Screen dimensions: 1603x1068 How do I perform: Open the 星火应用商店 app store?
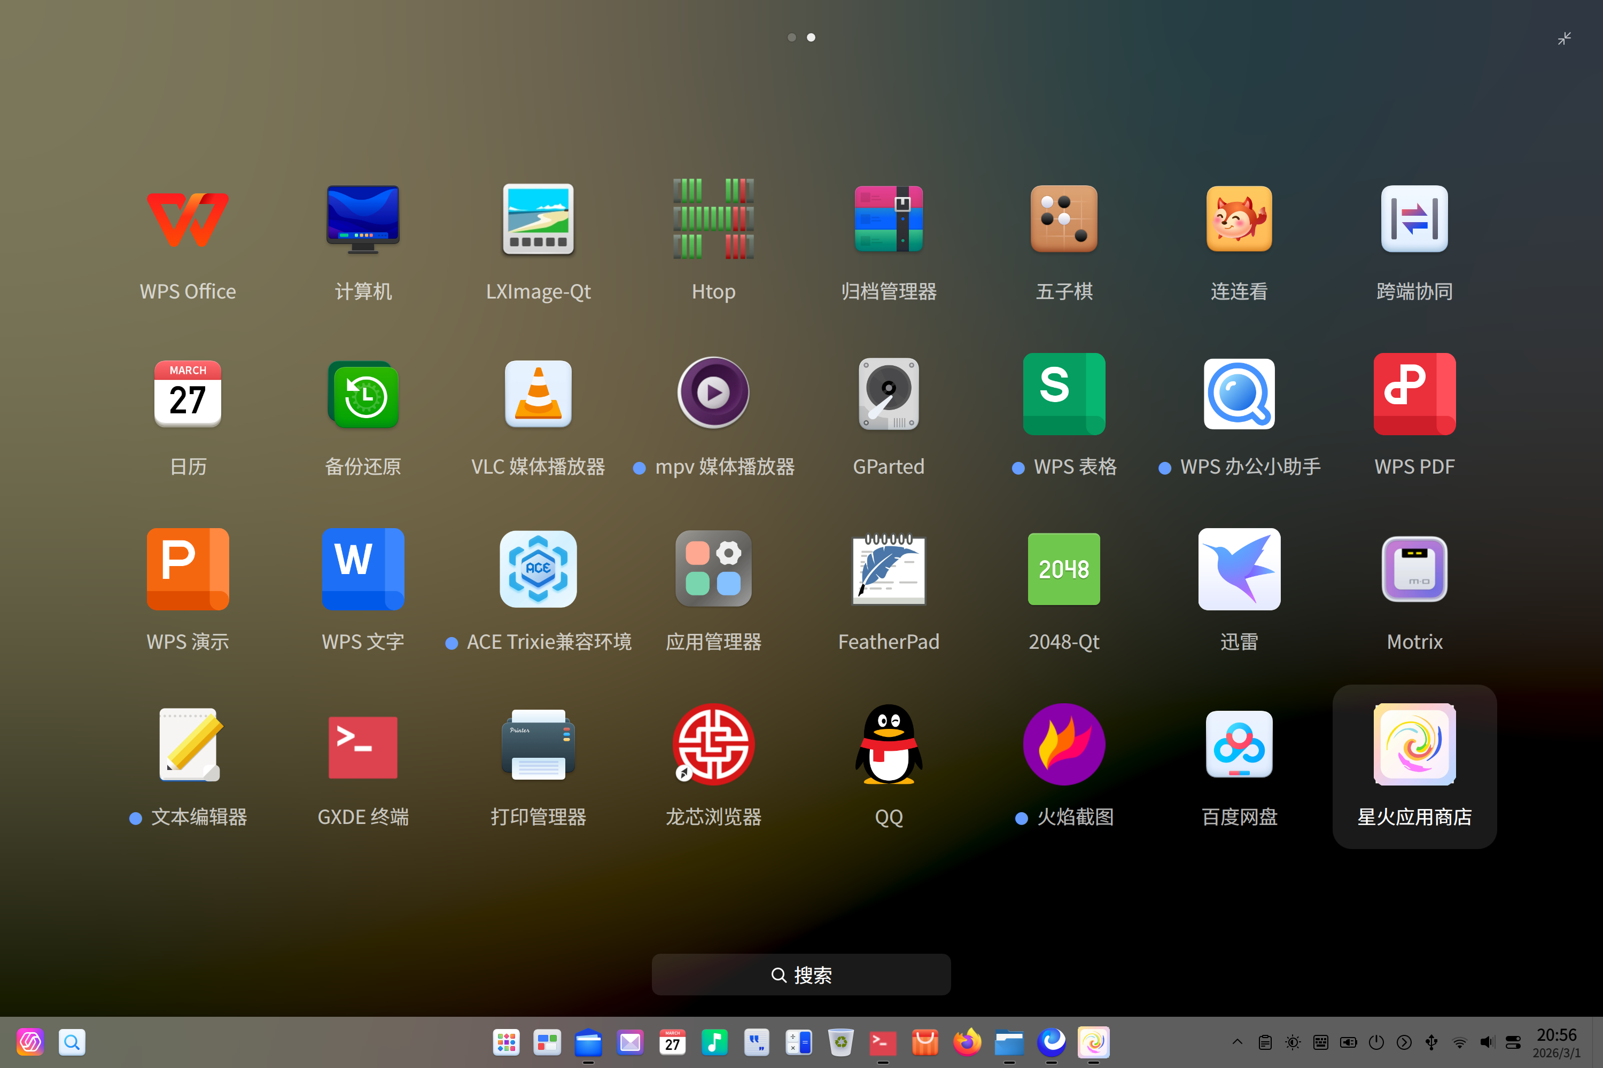pos(1414,744)
